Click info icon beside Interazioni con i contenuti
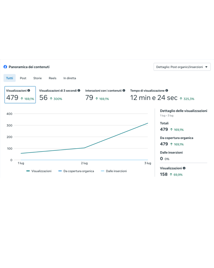Image resolution: width=214 pixels, height=268 pixels. (x=124, y=90)
